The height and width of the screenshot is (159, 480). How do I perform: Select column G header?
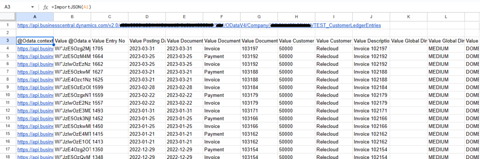[259, 17]
